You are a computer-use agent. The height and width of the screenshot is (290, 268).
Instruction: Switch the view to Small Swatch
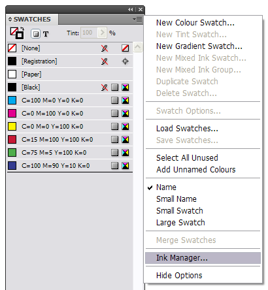pyautogui.click(x=180, y=211)
